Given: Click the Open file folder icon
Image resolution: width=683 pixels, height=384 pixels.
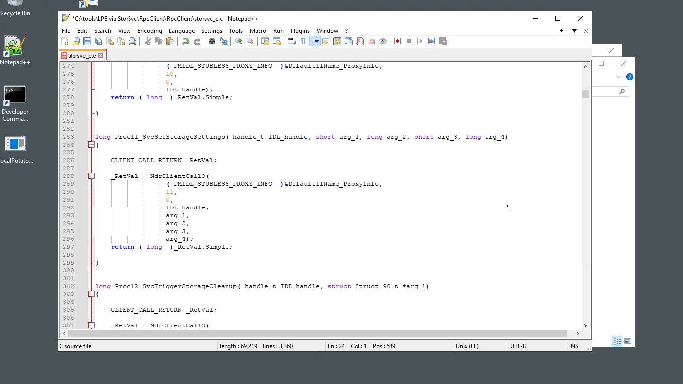Looking at the screenshot, I should 76,41.
